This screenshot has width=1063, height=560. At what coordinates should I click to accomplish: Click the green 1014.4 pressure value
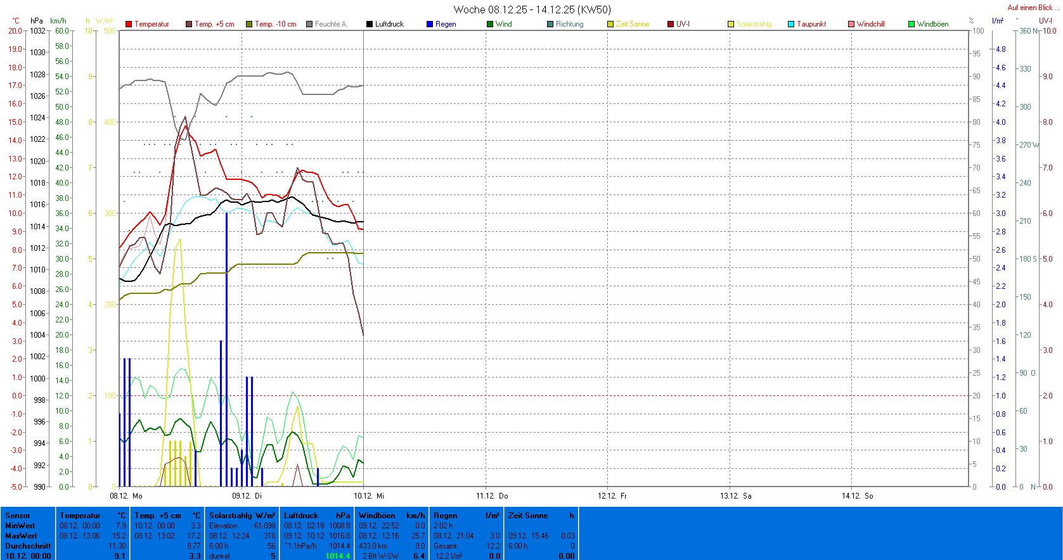[x=337, y=556]
